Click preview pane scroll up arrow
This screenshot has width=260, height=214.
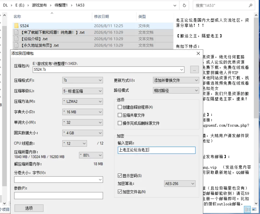256,15
